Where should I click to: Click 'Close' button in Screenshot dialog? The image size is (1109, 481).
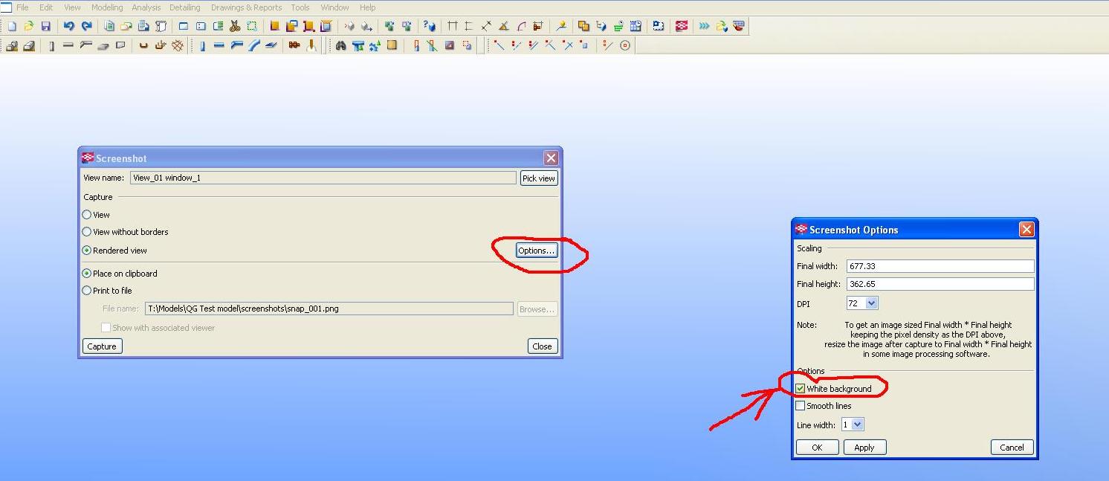[543, 346]
